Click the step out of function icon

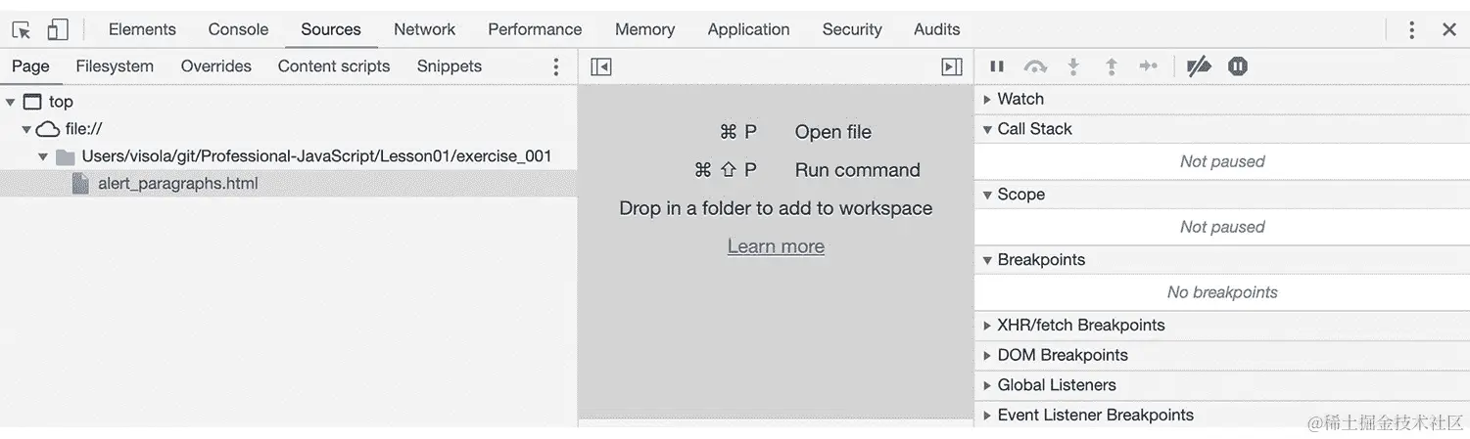coord(1112,66)
